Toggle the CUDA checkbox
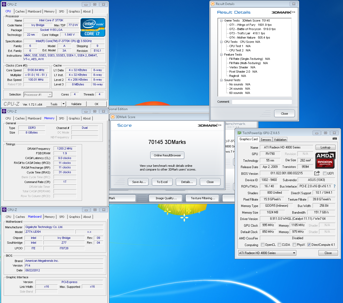The width and height of the screenshot is (343, 303). (280, 245)
